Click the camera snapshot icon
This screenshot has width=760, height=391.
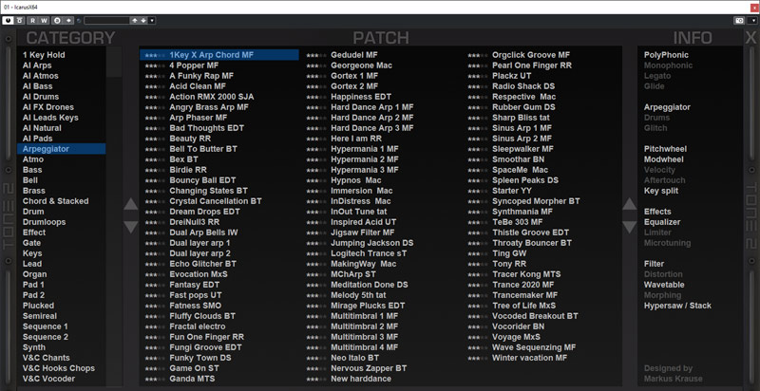738,20
